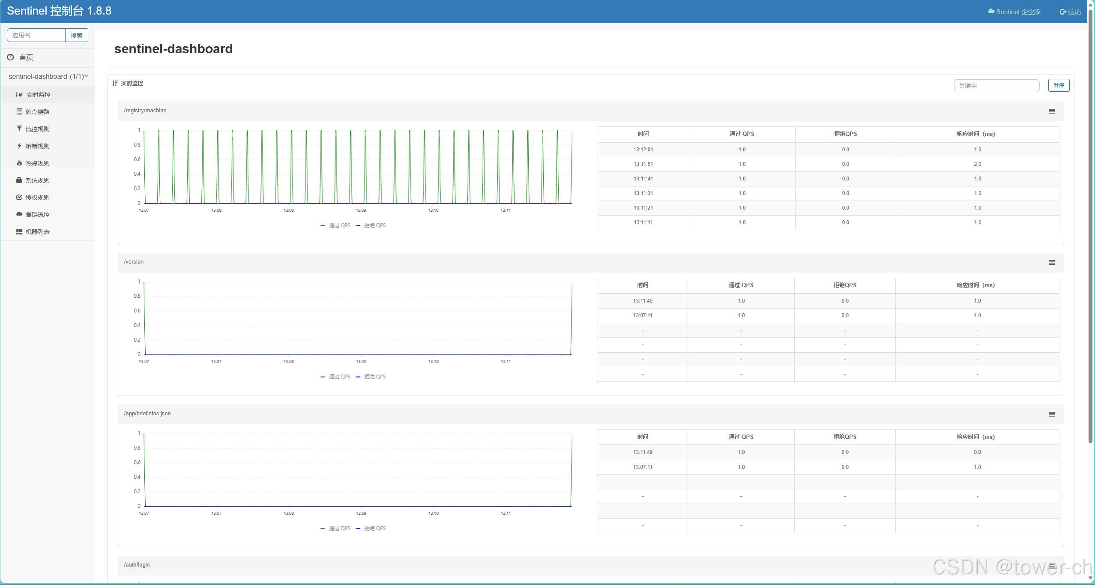Click 首页 in the sidebar
This screenshot has width=1095, height=585.
click(x=27, y=57)
